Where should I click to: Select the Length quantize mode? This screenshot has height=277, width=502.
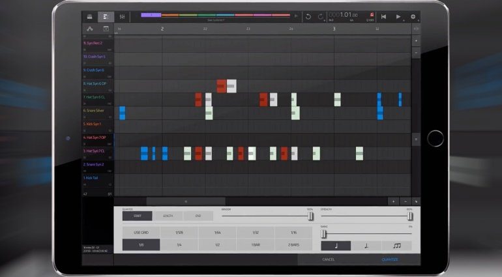click(168, 216)
